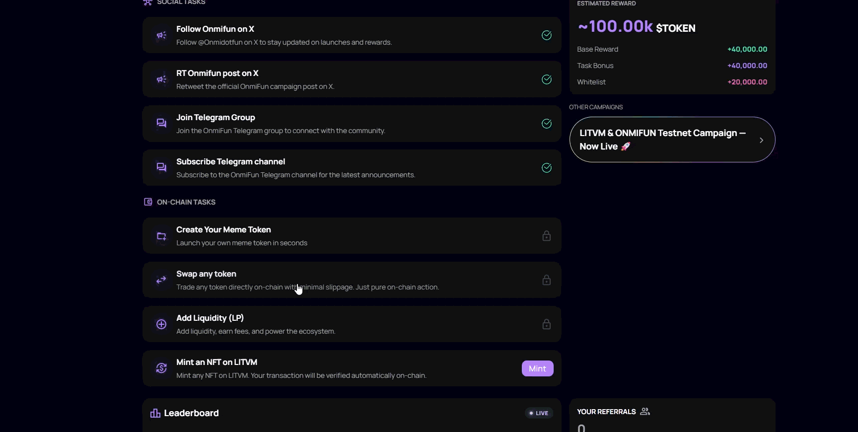Click chat icon beside Subscribe Telegram channel
This screenshot has width=858, height=432.
pyautogui.click(x=161, y=167)
